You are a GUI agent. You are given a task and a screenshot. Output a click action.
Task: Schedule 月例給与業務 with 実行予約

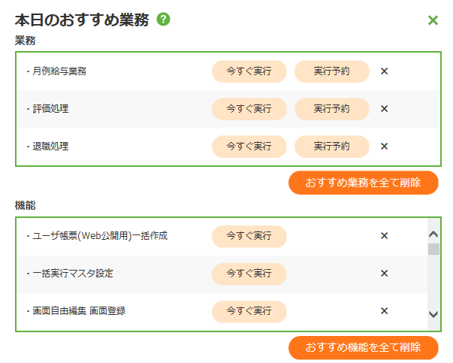coord(331,71)
